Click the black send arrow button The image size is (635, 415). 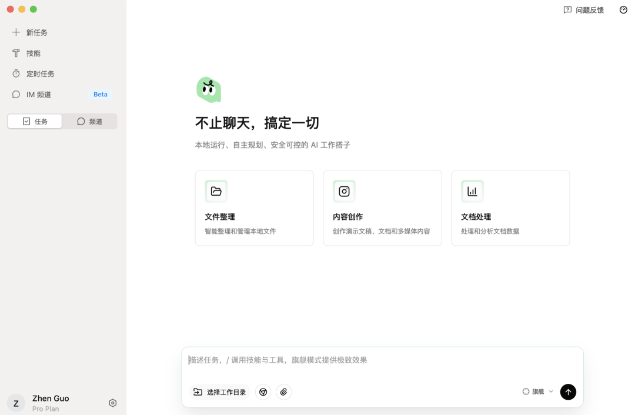[567, 391]
